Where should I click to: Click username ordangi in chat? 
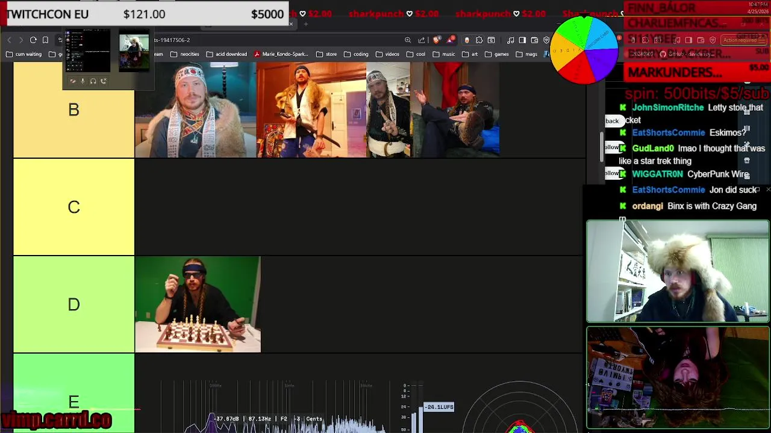tap(648, 206)
